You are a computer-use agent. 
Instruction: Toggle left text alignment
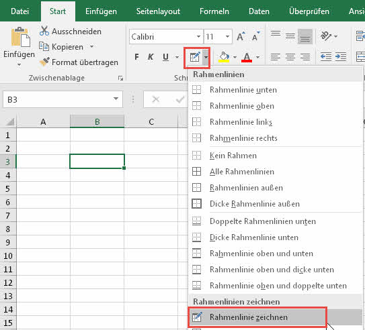point(276,56)
